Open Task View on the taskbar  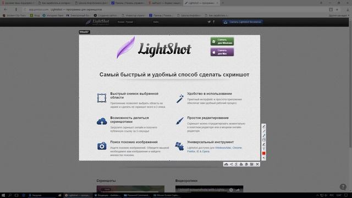coord(16,195)
